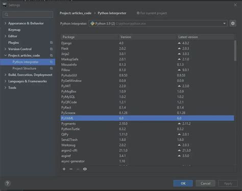Screen dimensions: 242x191
Task: Select the PyScreeze package row
Action: [x=148, y=113]
